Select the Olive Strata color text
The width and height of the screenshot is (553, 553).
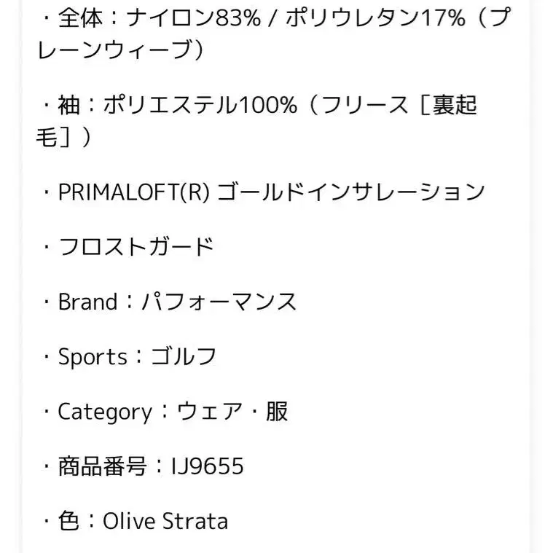coord(165,521)
